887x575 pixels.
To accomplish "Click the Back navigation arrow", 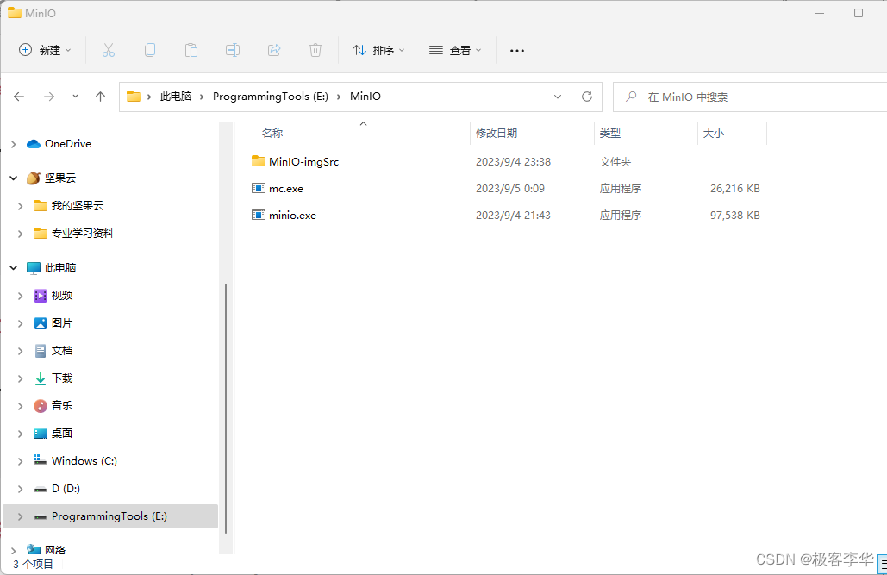I will (19, 97).
